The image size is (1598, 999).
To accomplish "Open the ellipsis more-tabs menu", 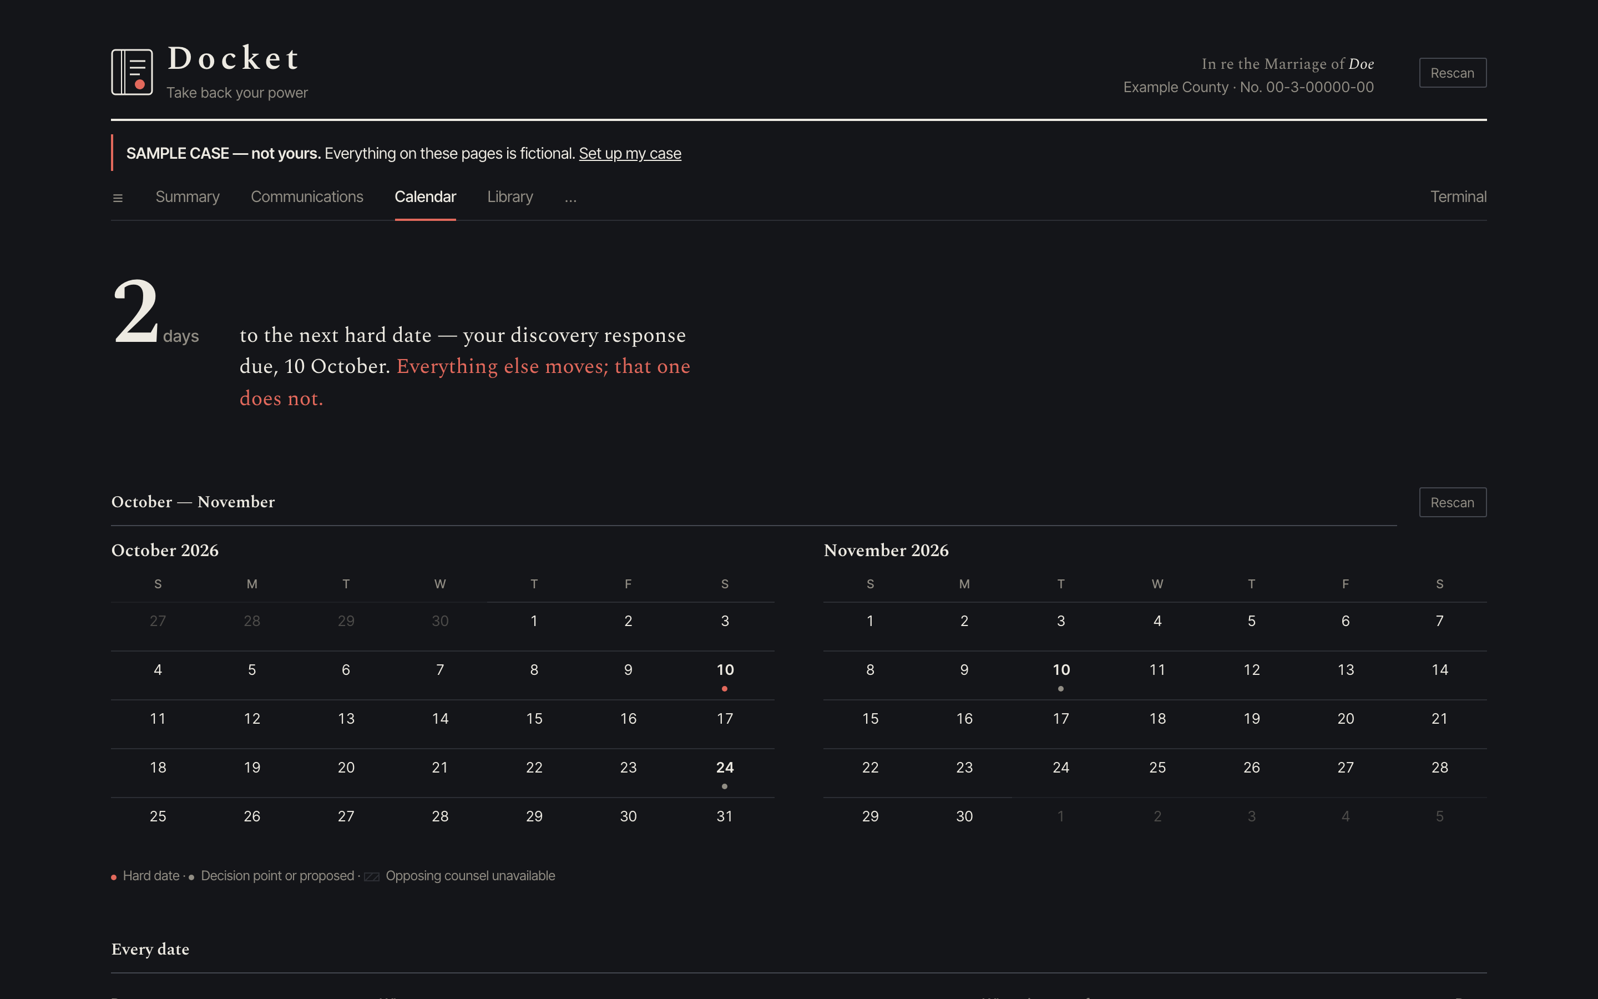I will point(570,198).
